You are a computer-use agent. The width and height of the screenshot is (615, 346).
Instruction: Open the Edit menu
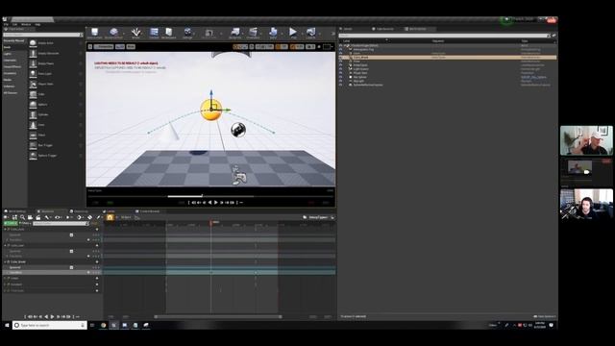(14, 24)
